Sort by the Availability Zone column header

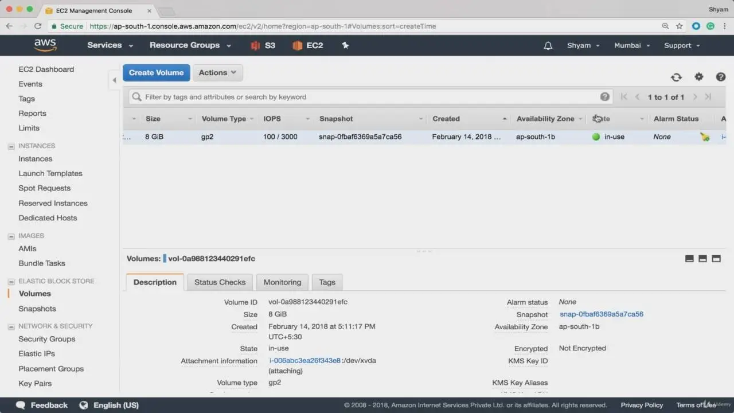(x=545, y=119)
